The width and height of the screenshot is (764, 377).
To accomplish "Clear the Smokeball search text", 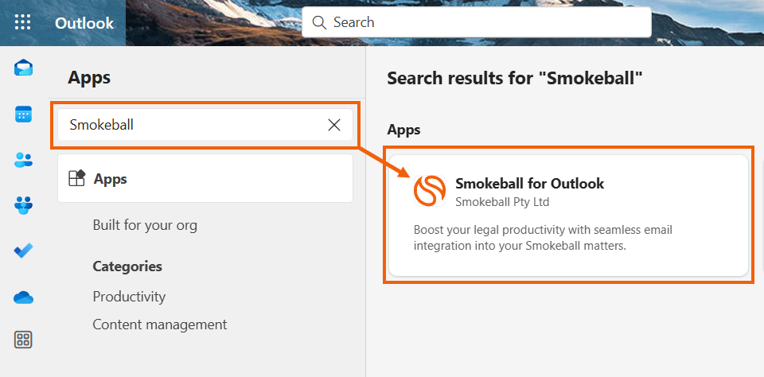I will [x=334, y=125].
